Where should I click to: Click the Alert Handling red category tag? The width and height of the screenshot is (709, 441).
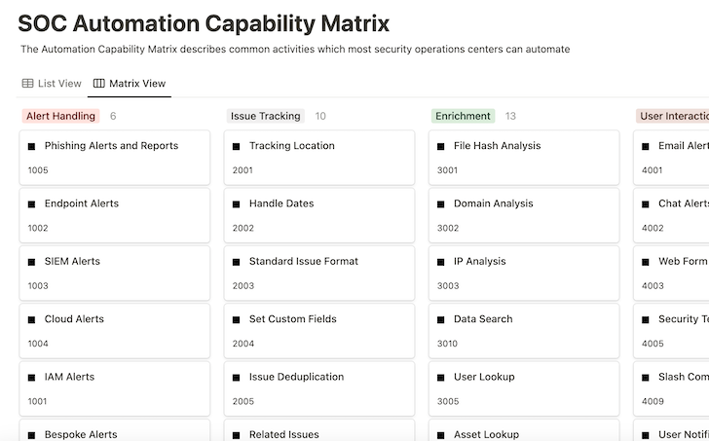pos(60,116)
